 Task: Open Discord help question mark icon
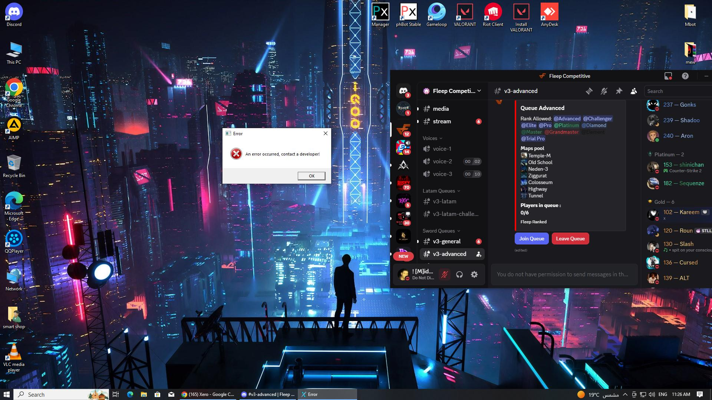(685, 76)
